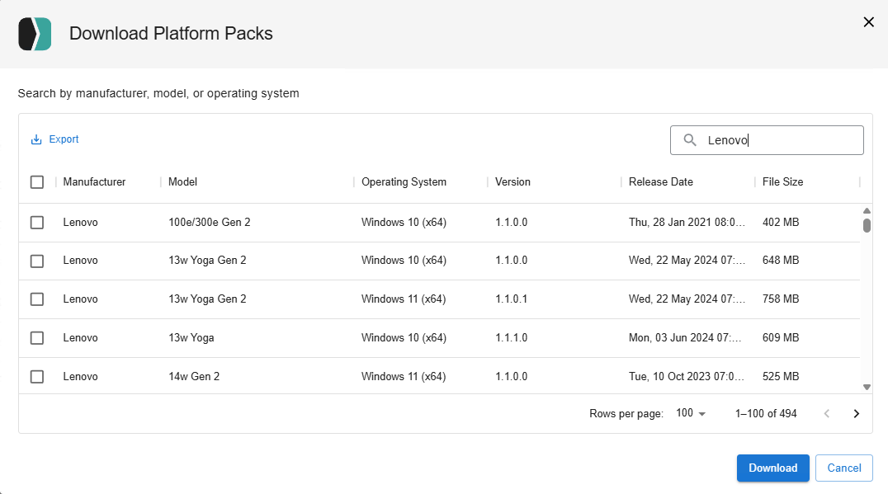Go to next page of results
The height and width of the screenshot is (494, 888).
856,414
